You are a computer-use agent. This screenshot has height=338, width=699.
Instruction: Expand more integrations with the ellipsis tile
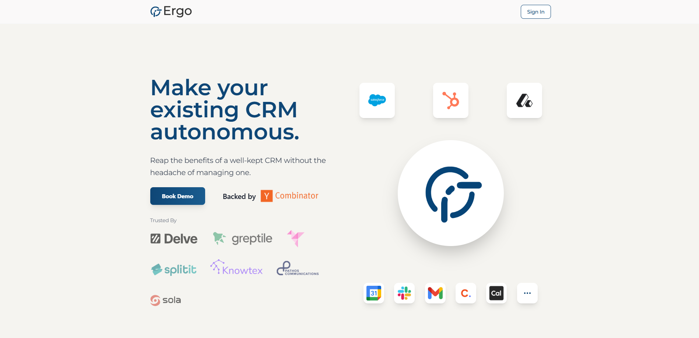[x=527, y=293]
